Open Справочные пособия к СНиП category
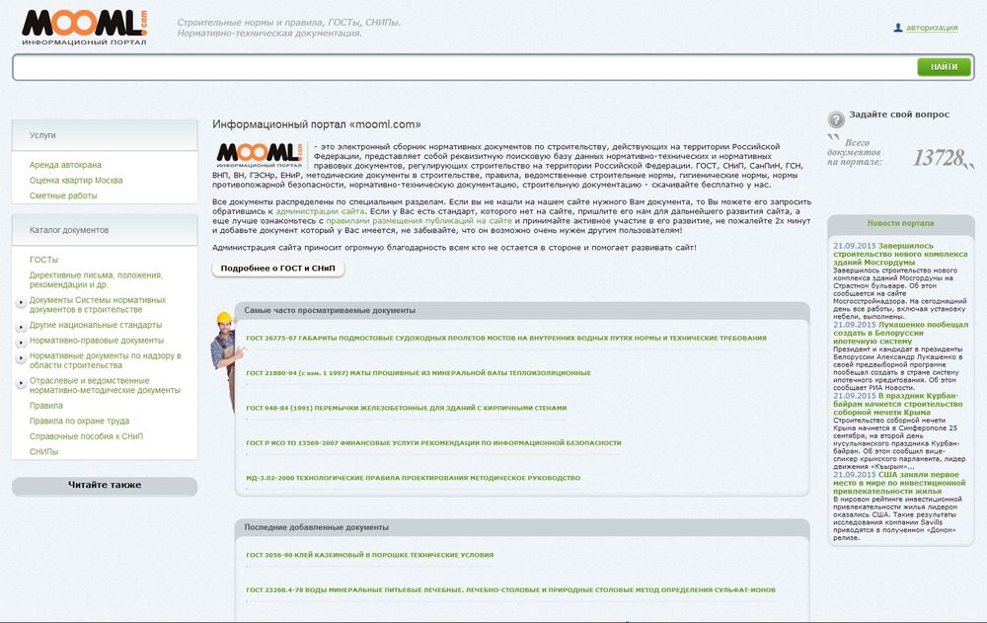The width and height of the screenshot is (987, 623). coord(86,436)
